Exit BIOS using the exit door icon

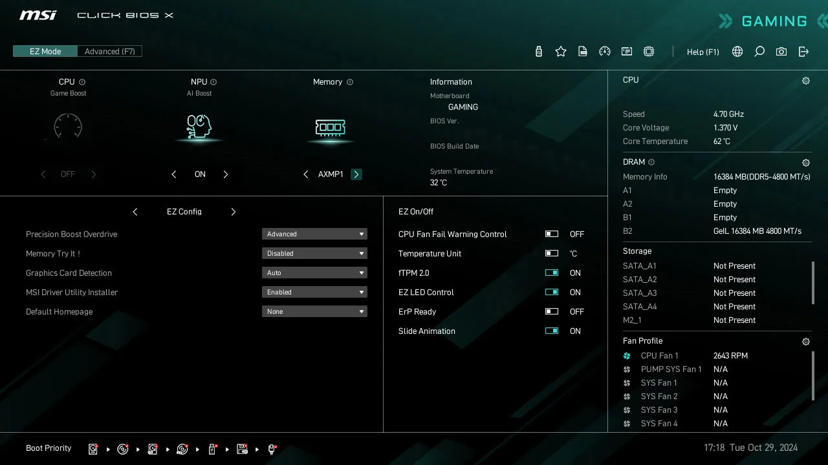[x=803, y=52]
